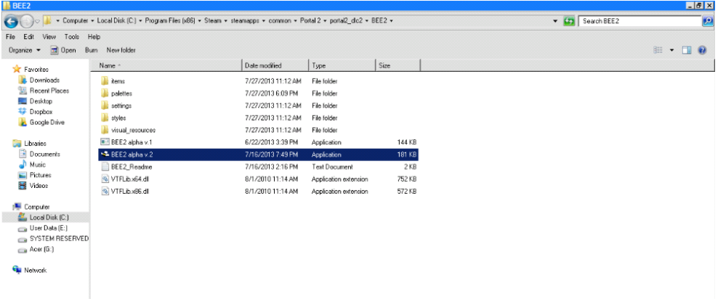Select the settings folder icon
The width and height of the screenshot is (718, 299).
coord(105,106)
